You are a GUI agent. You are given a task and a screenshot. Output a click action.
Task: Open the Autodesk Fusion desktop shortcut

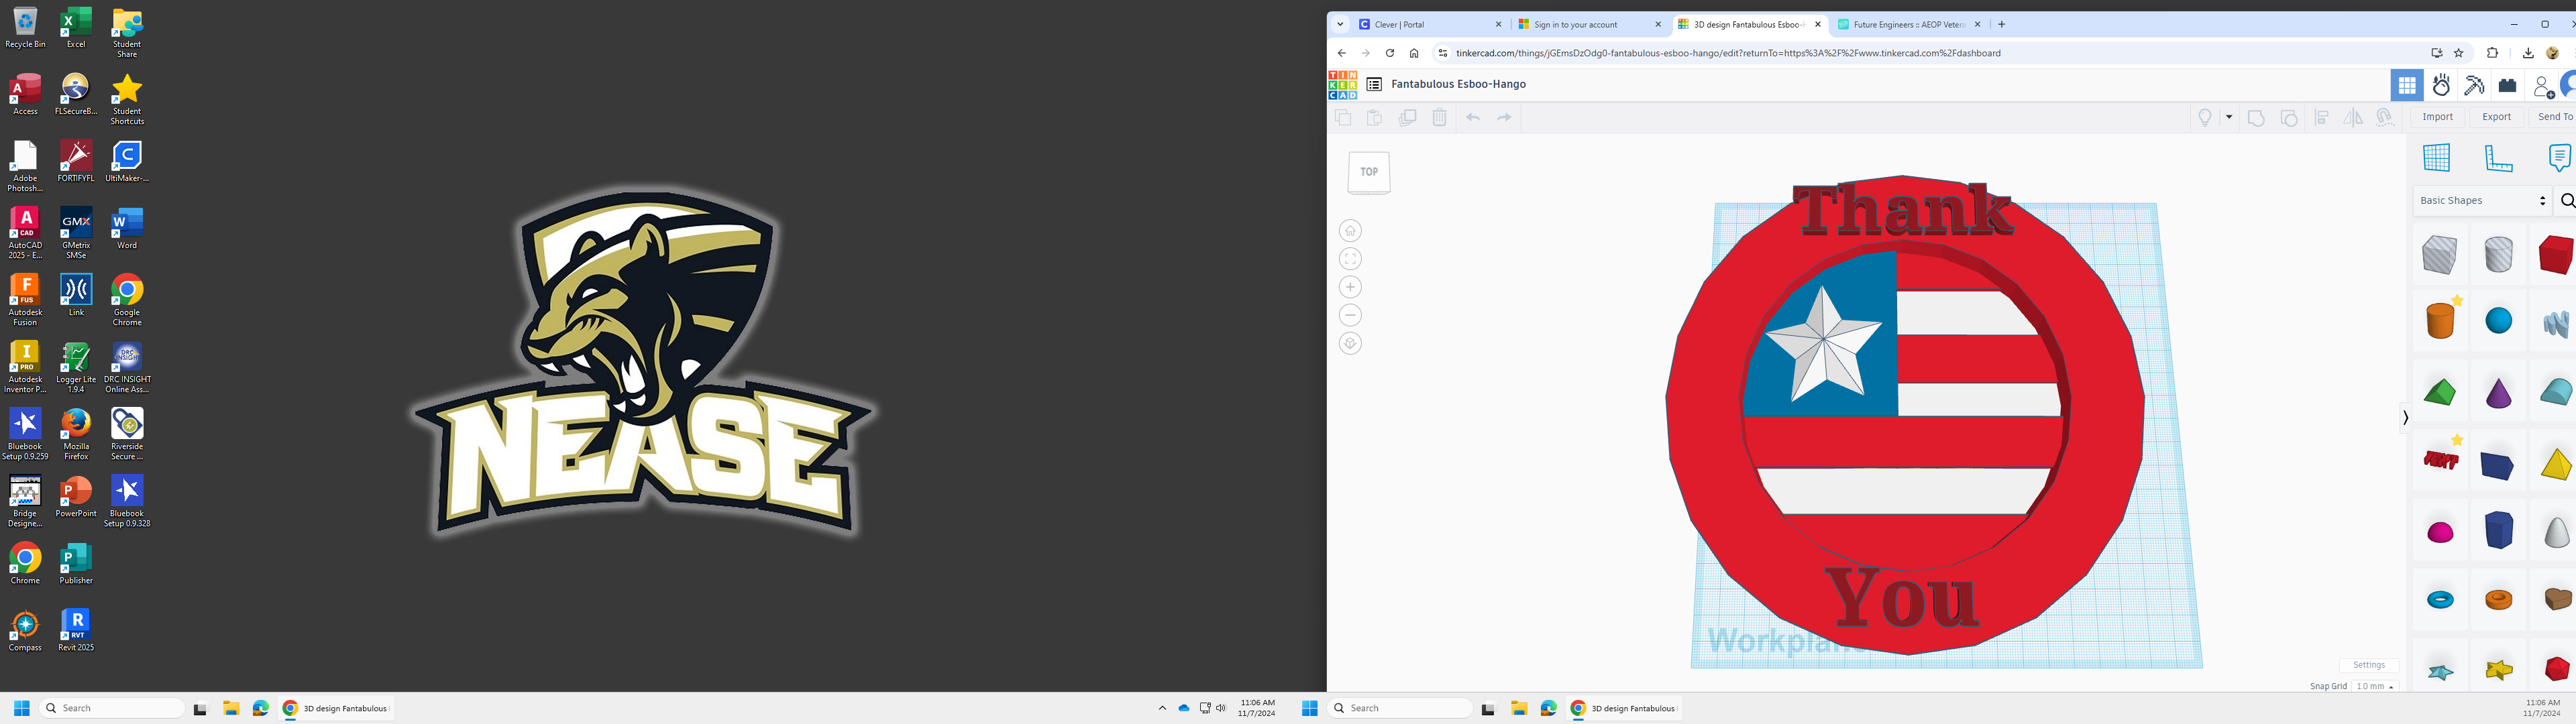click(x=25, y=299)
